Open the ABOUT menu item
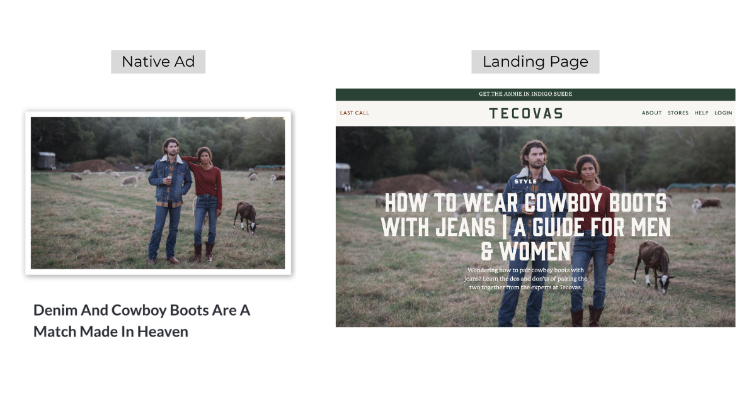756x395 pixels. click(x=651, y=113)
